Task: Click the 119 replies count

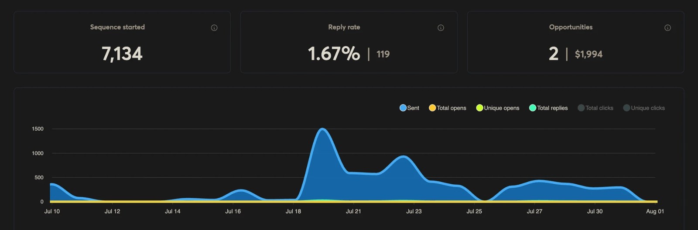Action: coord(383,54)
